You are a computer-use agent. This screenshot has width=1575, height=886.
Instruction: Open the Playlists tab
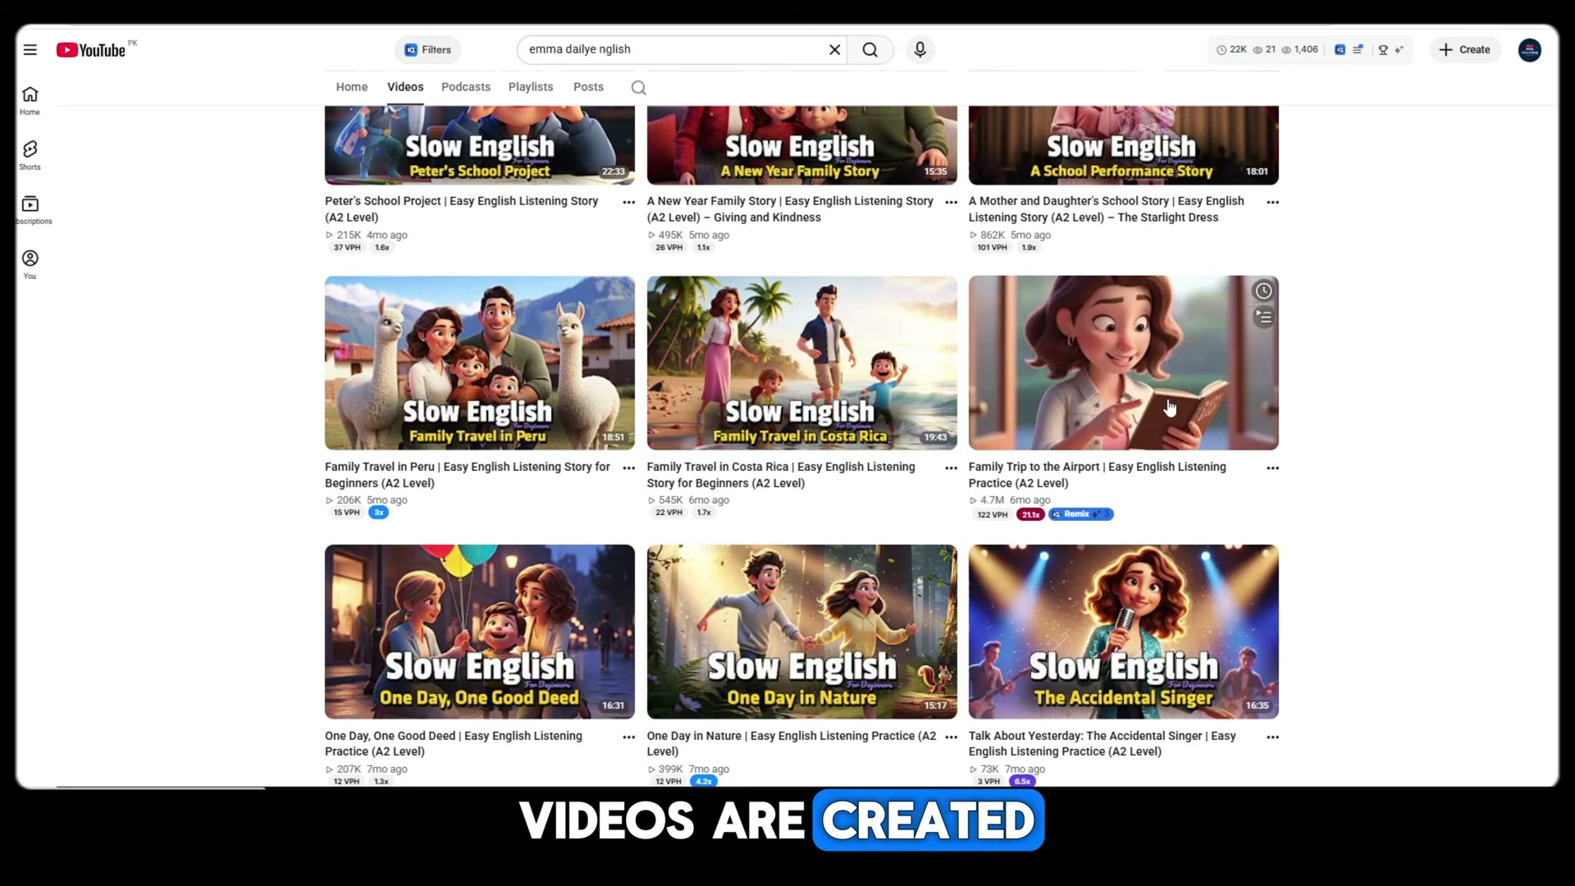click(531, 87)
